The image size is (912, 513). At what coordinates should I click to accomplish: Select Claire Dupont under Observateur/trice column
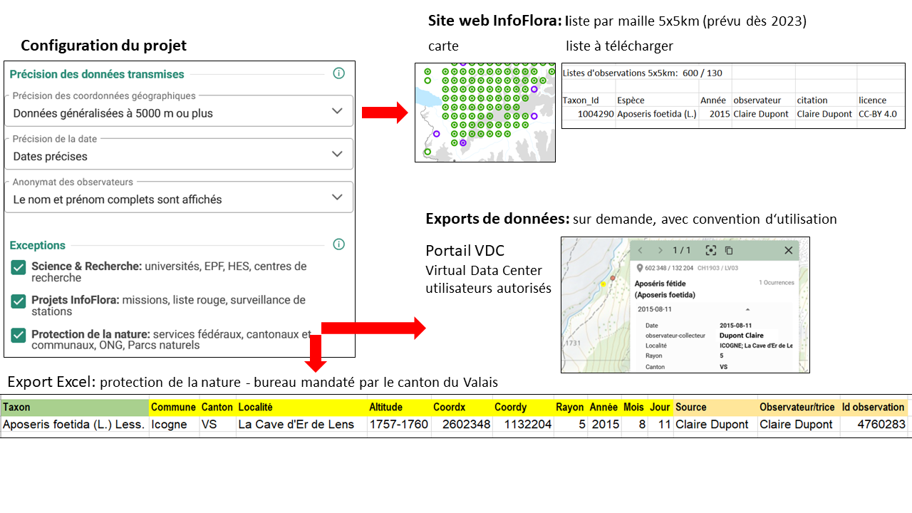point(798,425)
